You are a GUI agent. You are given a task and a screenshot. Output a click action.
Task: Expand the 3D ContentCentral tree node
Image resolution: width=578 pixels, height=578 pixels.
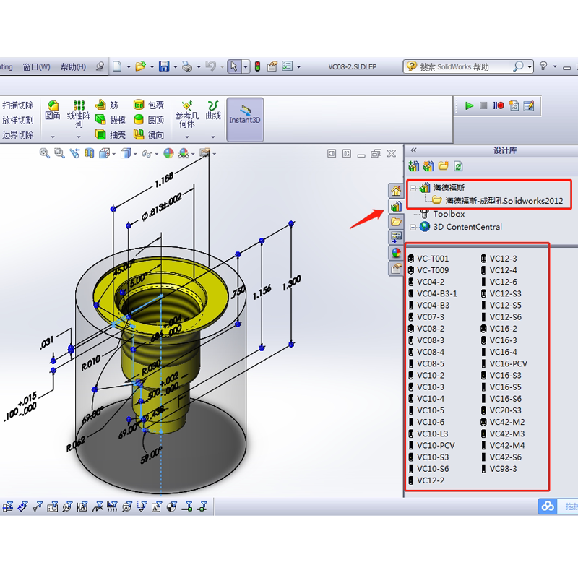tap(413, 227)
